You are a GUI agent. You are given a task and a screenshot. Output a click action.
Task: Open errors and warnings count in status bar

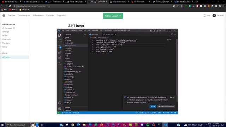76,113
